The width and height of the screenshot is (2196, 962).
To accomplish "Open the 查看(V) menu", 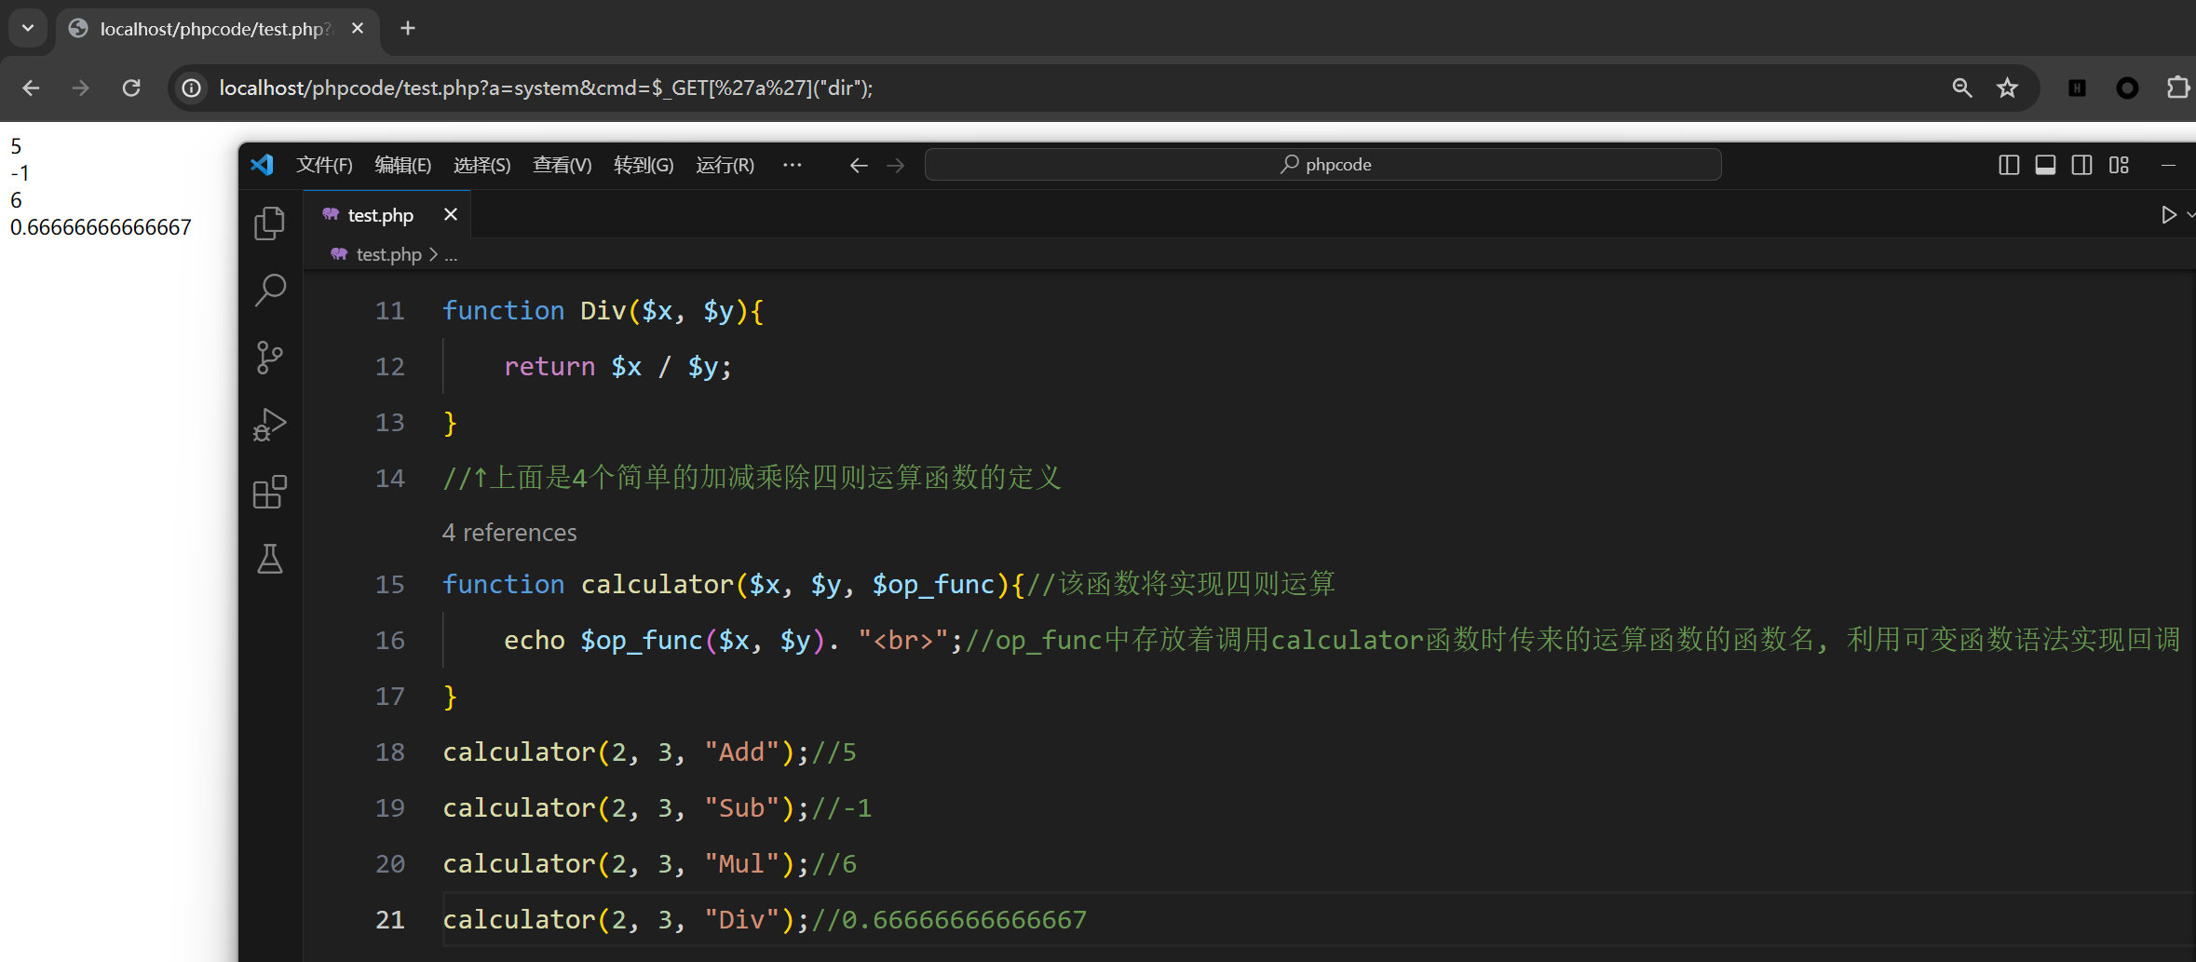I will [x=562, y=165].
